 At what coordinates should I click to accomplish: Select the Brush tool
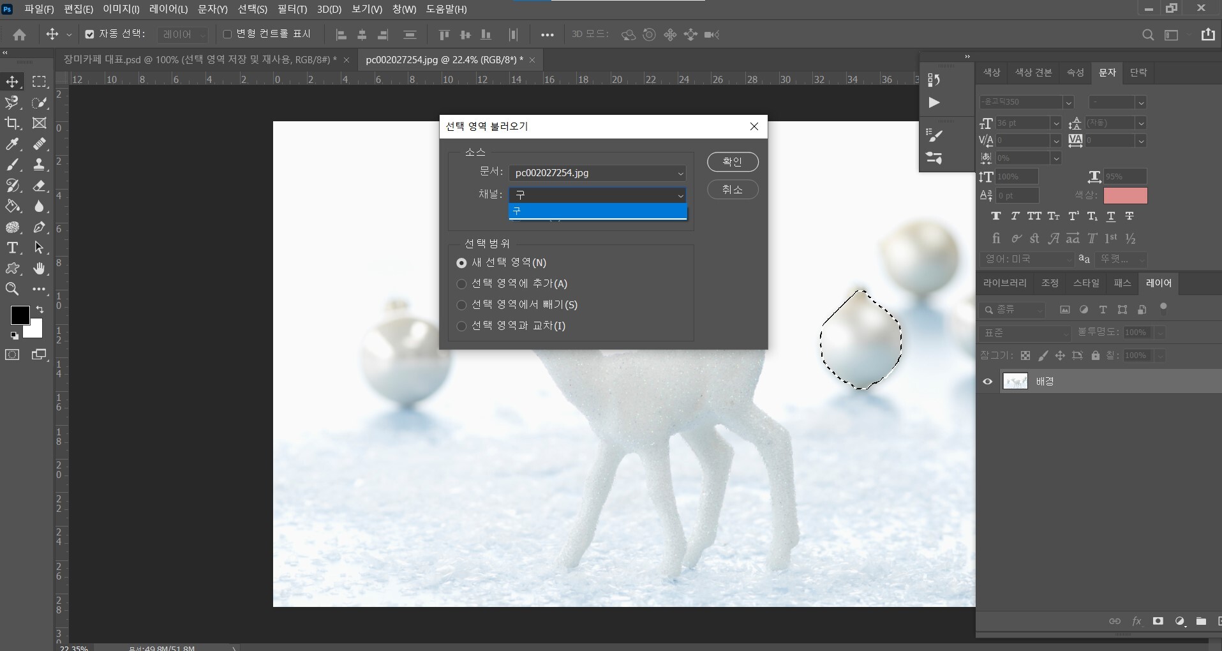click(x=12, y=165)
